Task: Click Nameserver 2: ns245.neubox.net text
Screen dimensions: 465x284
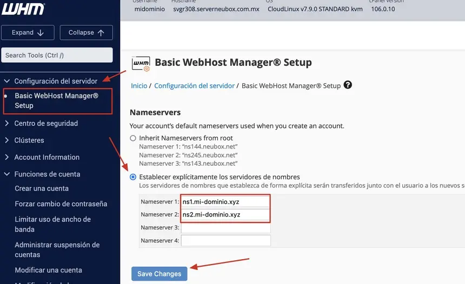Action: (x=188, y=155)
